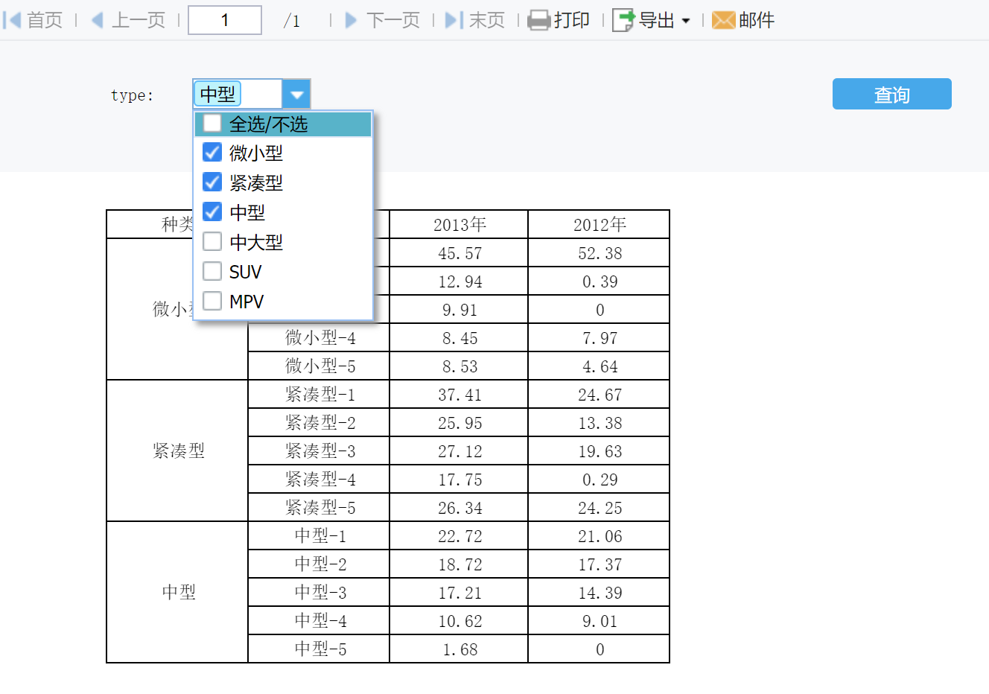The width and height of the screenshot is (989, 694).
Task: Click the 紧凑型 category cell in the table
Action: 177,451
